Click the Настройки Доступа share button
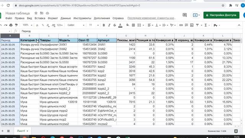245x138 pixels. pos(221,15)
